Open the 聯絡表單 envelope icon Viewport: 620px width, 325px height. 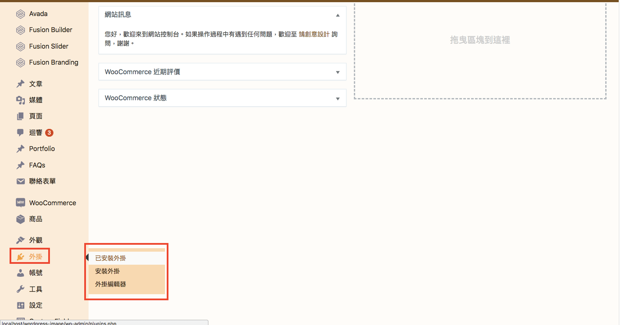pyautogui.click(x=20, y=181)
